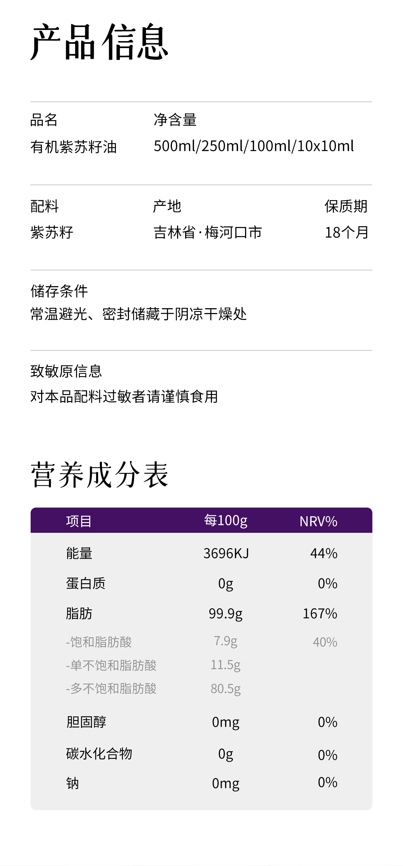
Task: Click the allergen warning 对本品配料过敏者请谨慎食用
Action: click(124, 396)
